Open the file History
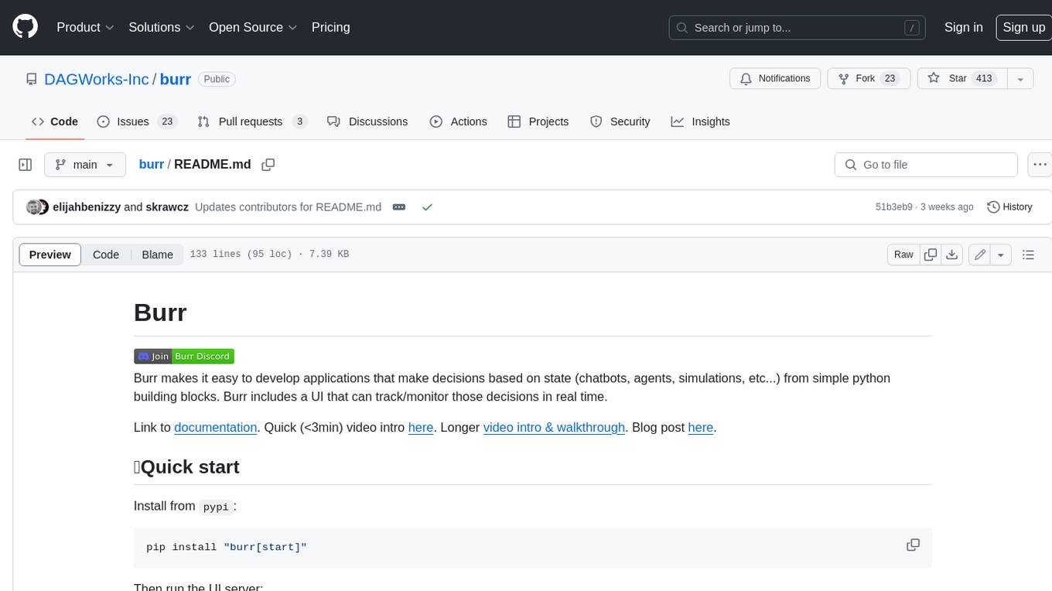This screenshot has height=591, width=1052. [x=1010, y=207]
